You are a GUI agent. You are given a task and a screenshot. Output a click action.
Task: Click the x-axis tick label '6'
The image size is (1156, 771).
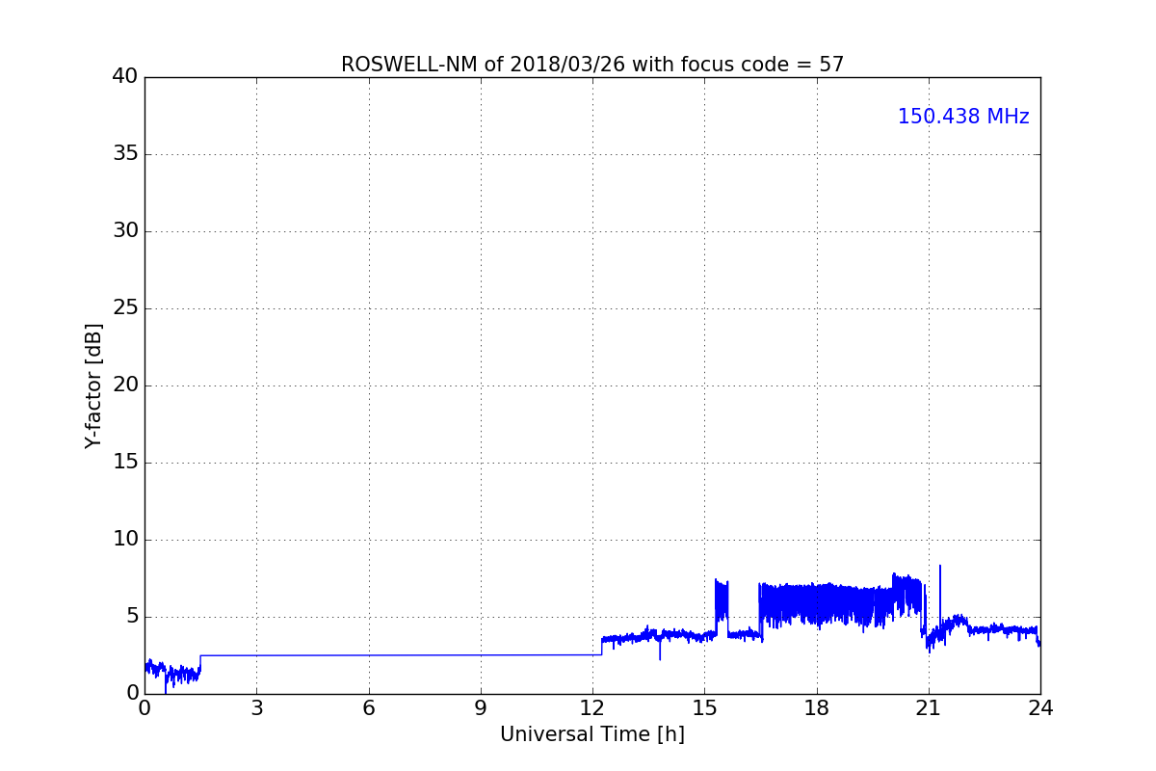pyautogui.click(x=369, y=708)
